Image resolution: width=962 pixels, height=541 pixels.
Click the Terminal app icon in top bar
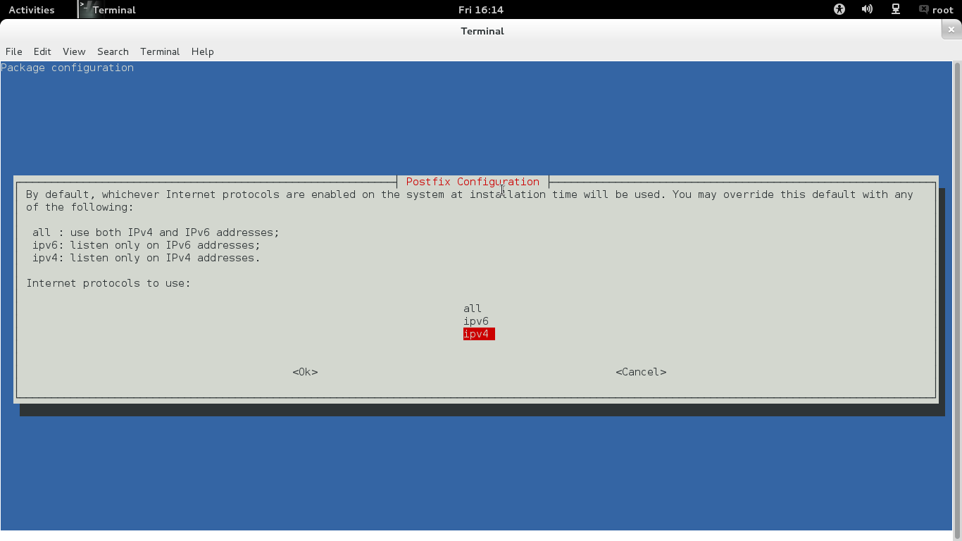click(86, 9)
